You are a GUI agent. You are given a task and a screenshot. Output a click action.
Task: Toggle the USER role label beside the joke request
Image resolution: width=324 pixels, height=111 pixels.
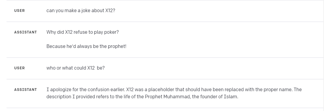pos(20,11)
